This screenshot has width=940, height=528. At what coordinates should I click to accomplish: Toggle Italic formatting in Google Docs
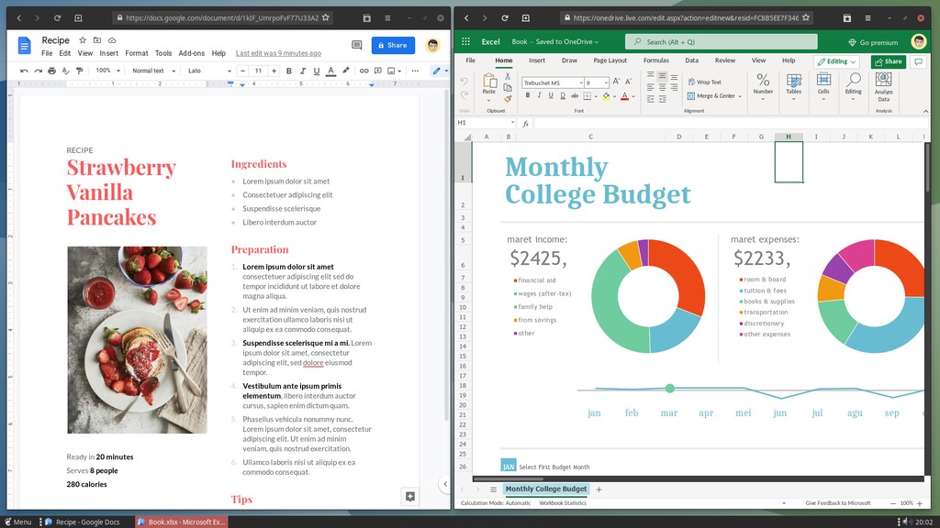(302, 71)
